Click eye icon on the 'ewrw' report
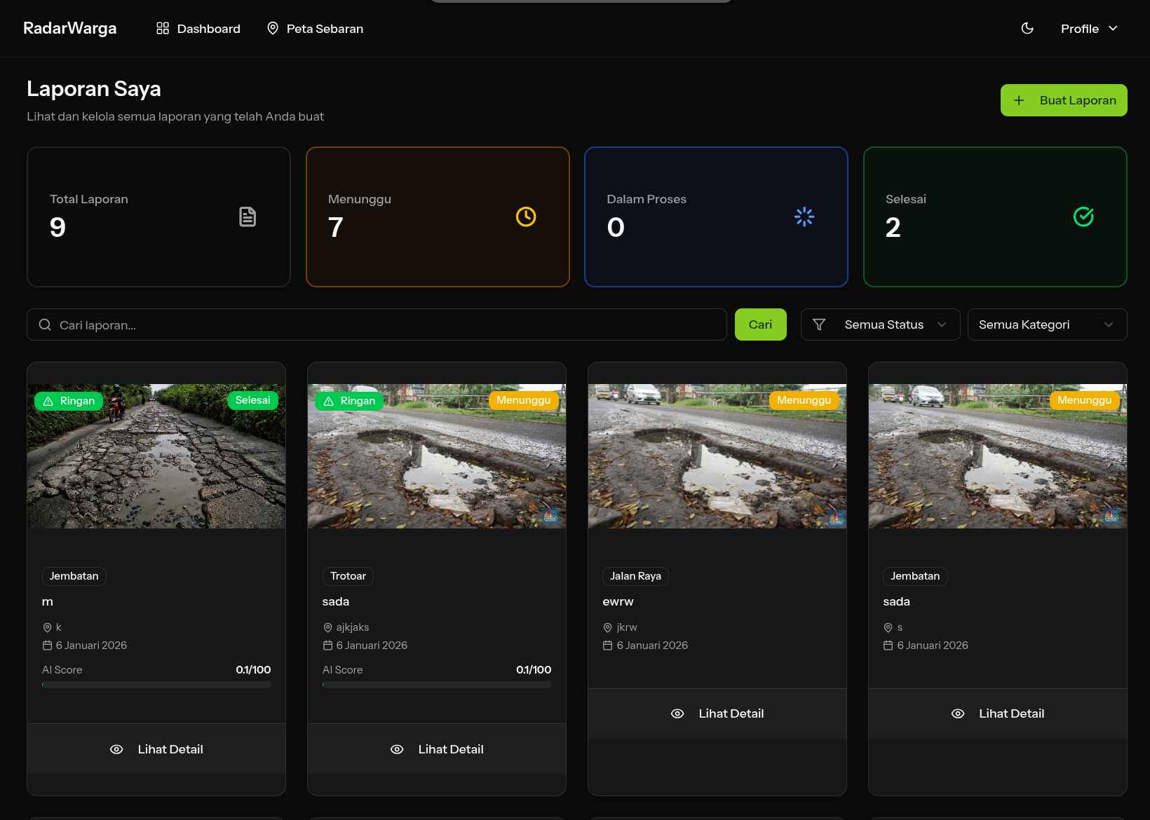Screen dimensions: 1150x820 [x=677, y=713]
